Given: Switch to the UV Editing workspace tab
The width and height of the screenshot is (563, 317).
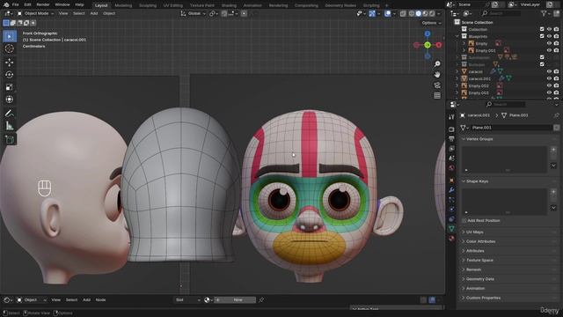Looking at the screenshot, I should (173, 5).
